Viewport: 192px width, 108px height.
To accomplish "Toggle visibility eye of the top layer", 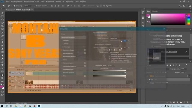I will (148, 76).
